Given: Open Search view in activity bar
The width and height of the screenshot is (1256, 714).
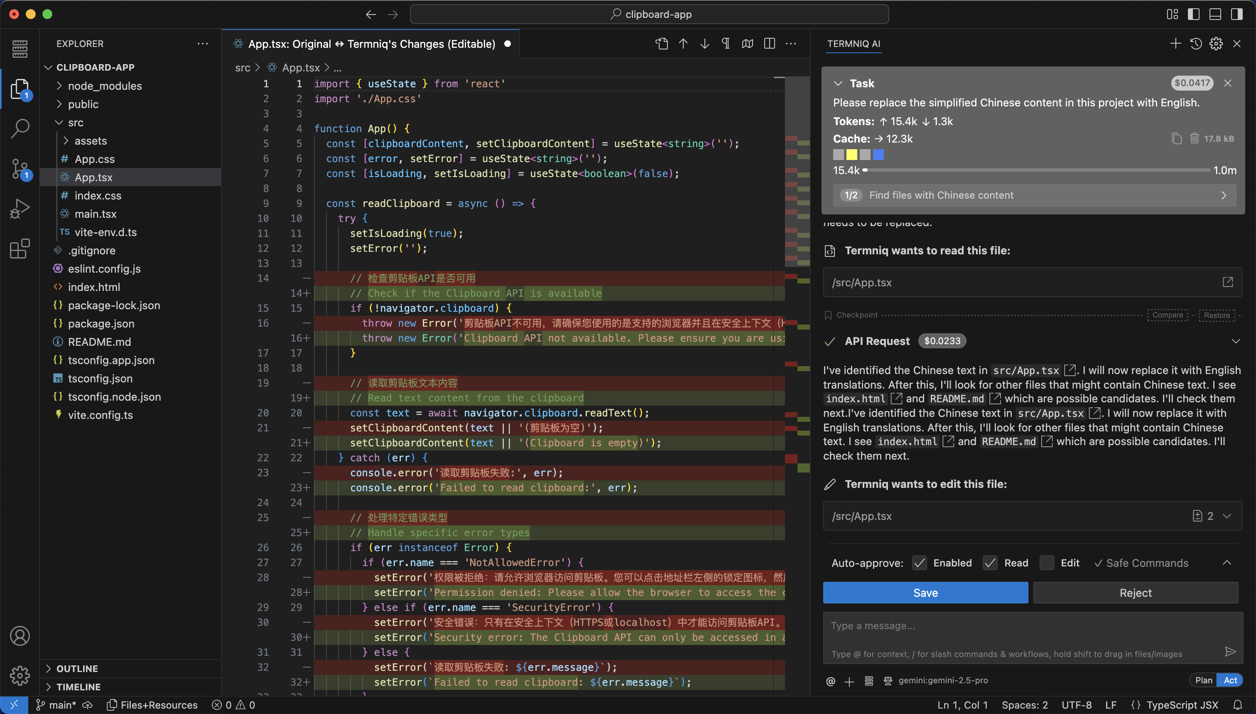Looking at the screenshot, I should (x=20, y=128).
